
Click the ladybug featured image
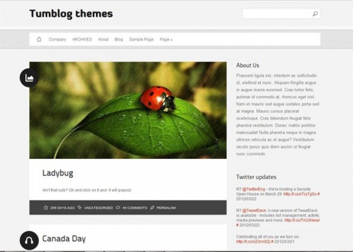point(128,110)
